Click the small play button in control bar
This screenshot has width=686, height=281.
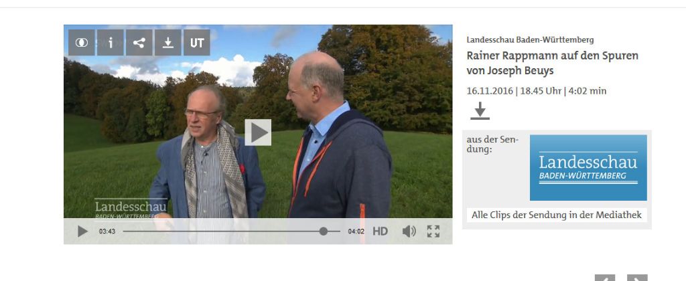(82, 231)
